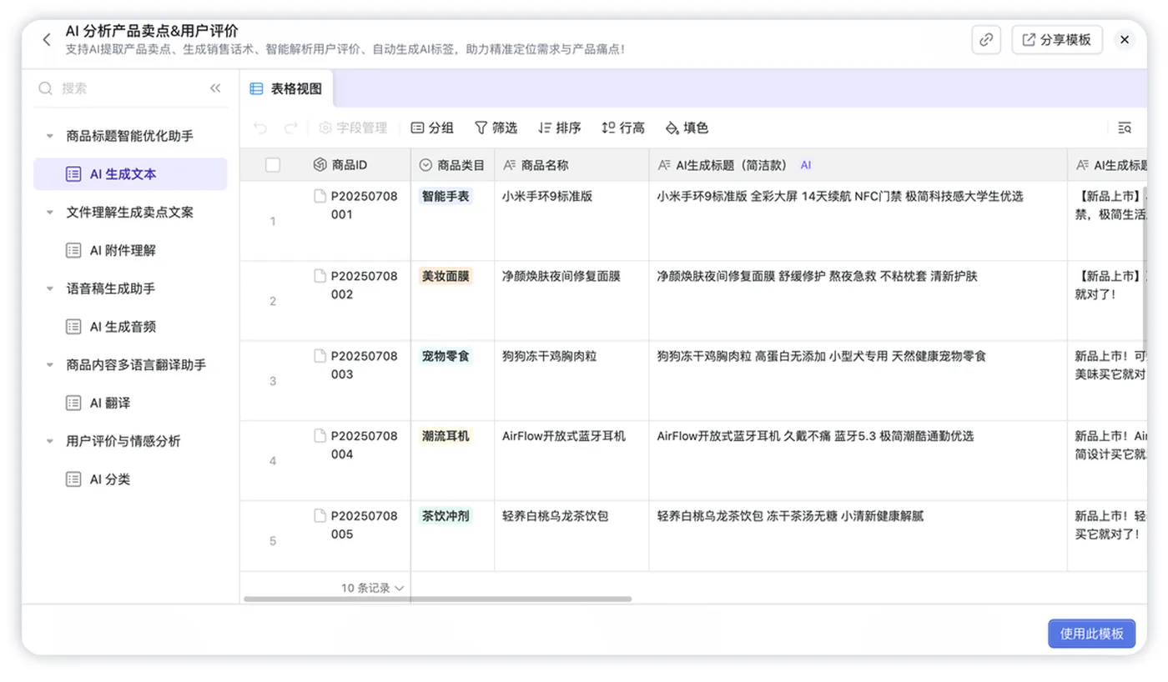Click the field icon beside 商品ID header
The height and width of the screenshot is (682, 1168).
pyautogui.click(x=320, y=165)
